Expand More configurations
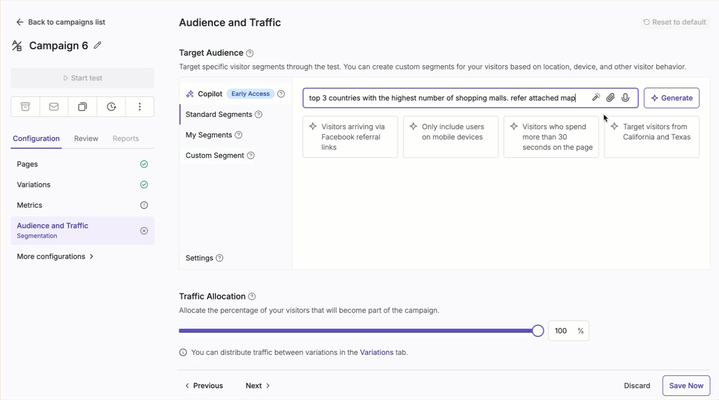The width and height of the screenshot is (719, 400). click(55, 256)
